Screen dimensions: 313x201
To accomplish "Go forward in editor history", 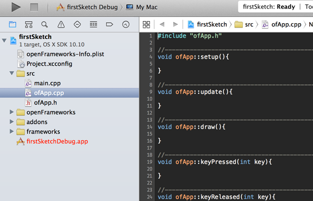I will pyautogui.click(x=175, y=24).
